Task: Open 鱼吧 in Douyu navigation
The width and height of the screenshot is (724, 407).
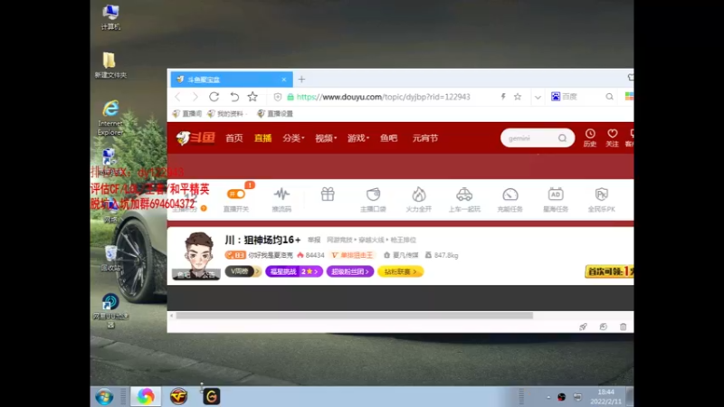Action: tap(389, 138)
